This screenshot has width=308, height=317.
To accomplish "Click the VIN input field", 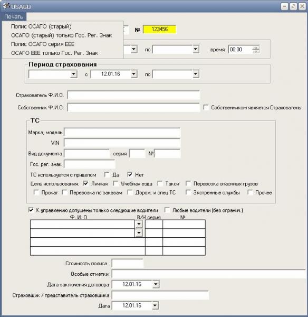I will click(x=122, y=143).
